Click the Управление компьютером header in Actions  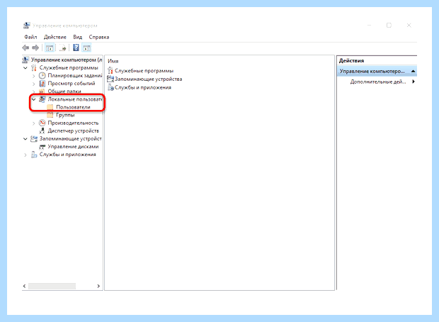click(x=377, y=71)
